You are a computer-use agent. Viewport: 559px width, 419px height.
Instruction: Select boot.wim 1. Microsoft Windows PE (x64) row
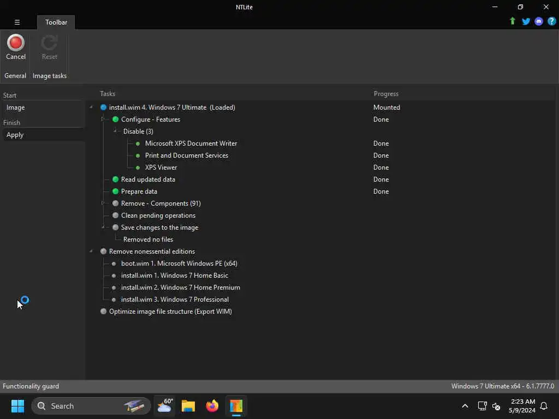pyautogui.click(x=179, y=264)
